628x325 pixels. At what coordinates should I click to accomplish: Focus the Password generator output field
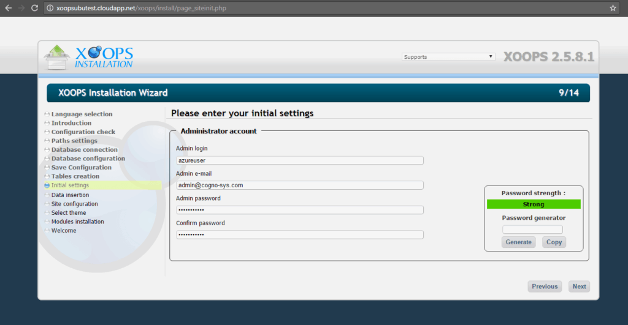point(532,230)
